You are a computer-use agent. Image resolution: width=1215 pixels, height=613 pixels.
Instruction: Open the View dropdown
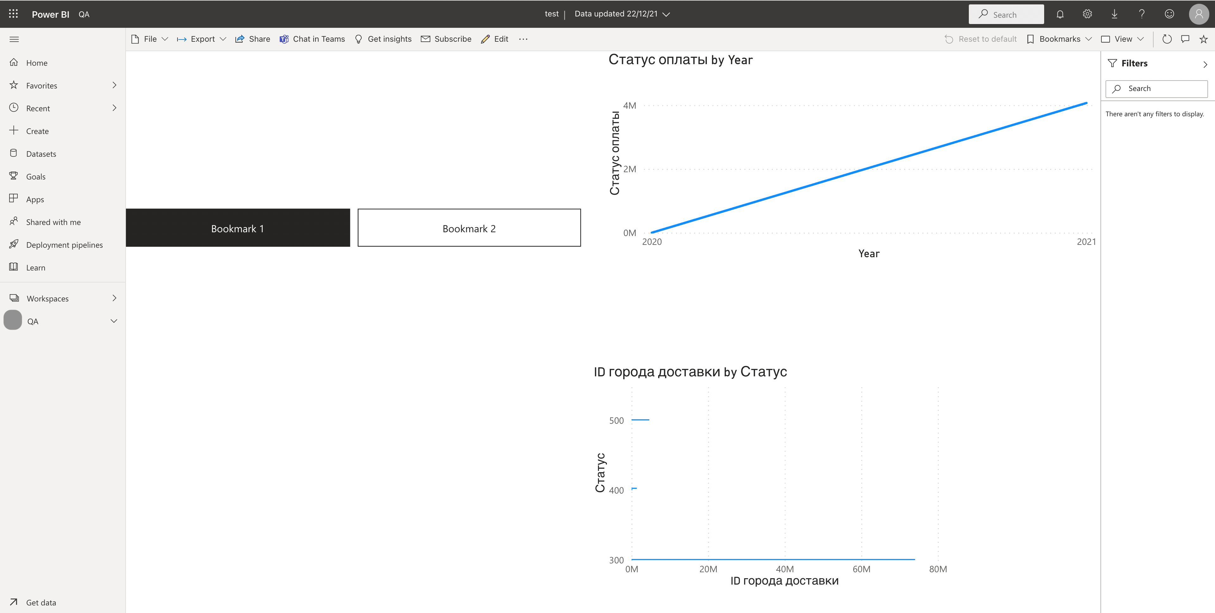pos(1122,39)
